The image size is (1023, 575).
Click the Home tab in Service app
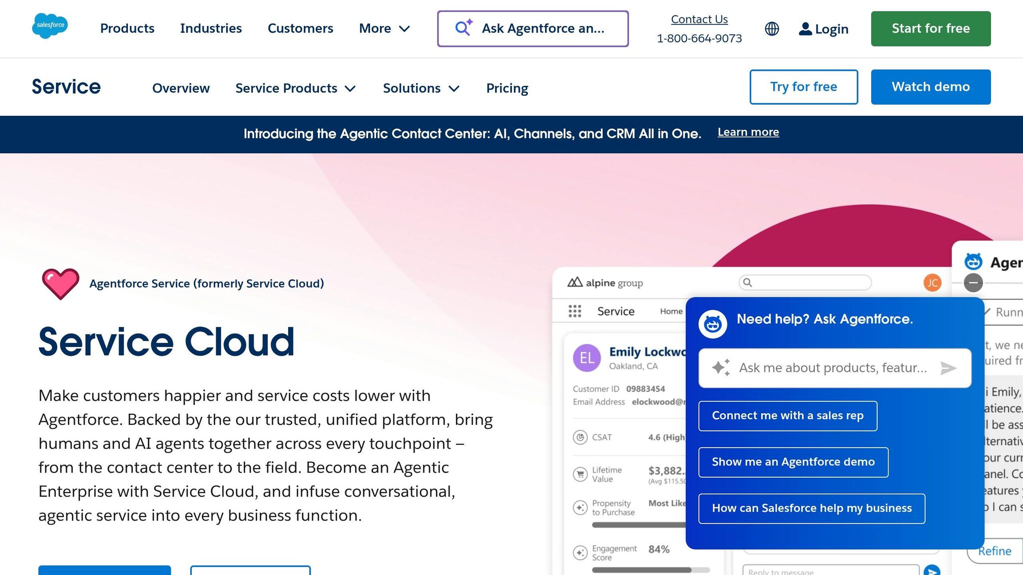tap(671, 311)
